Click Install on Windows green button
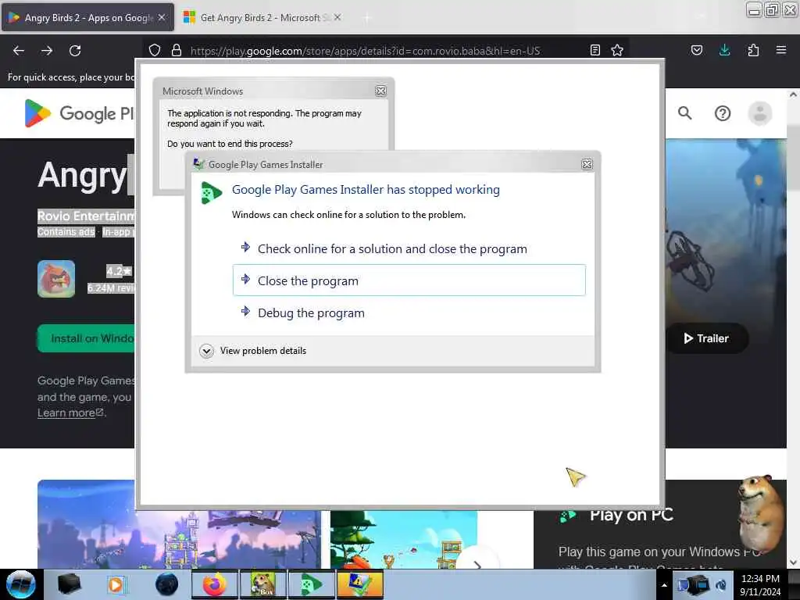Screen dimensions: 800x600 click(x=86, y=338)
